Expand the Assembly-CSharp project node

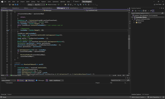click(x=133, y=17)
